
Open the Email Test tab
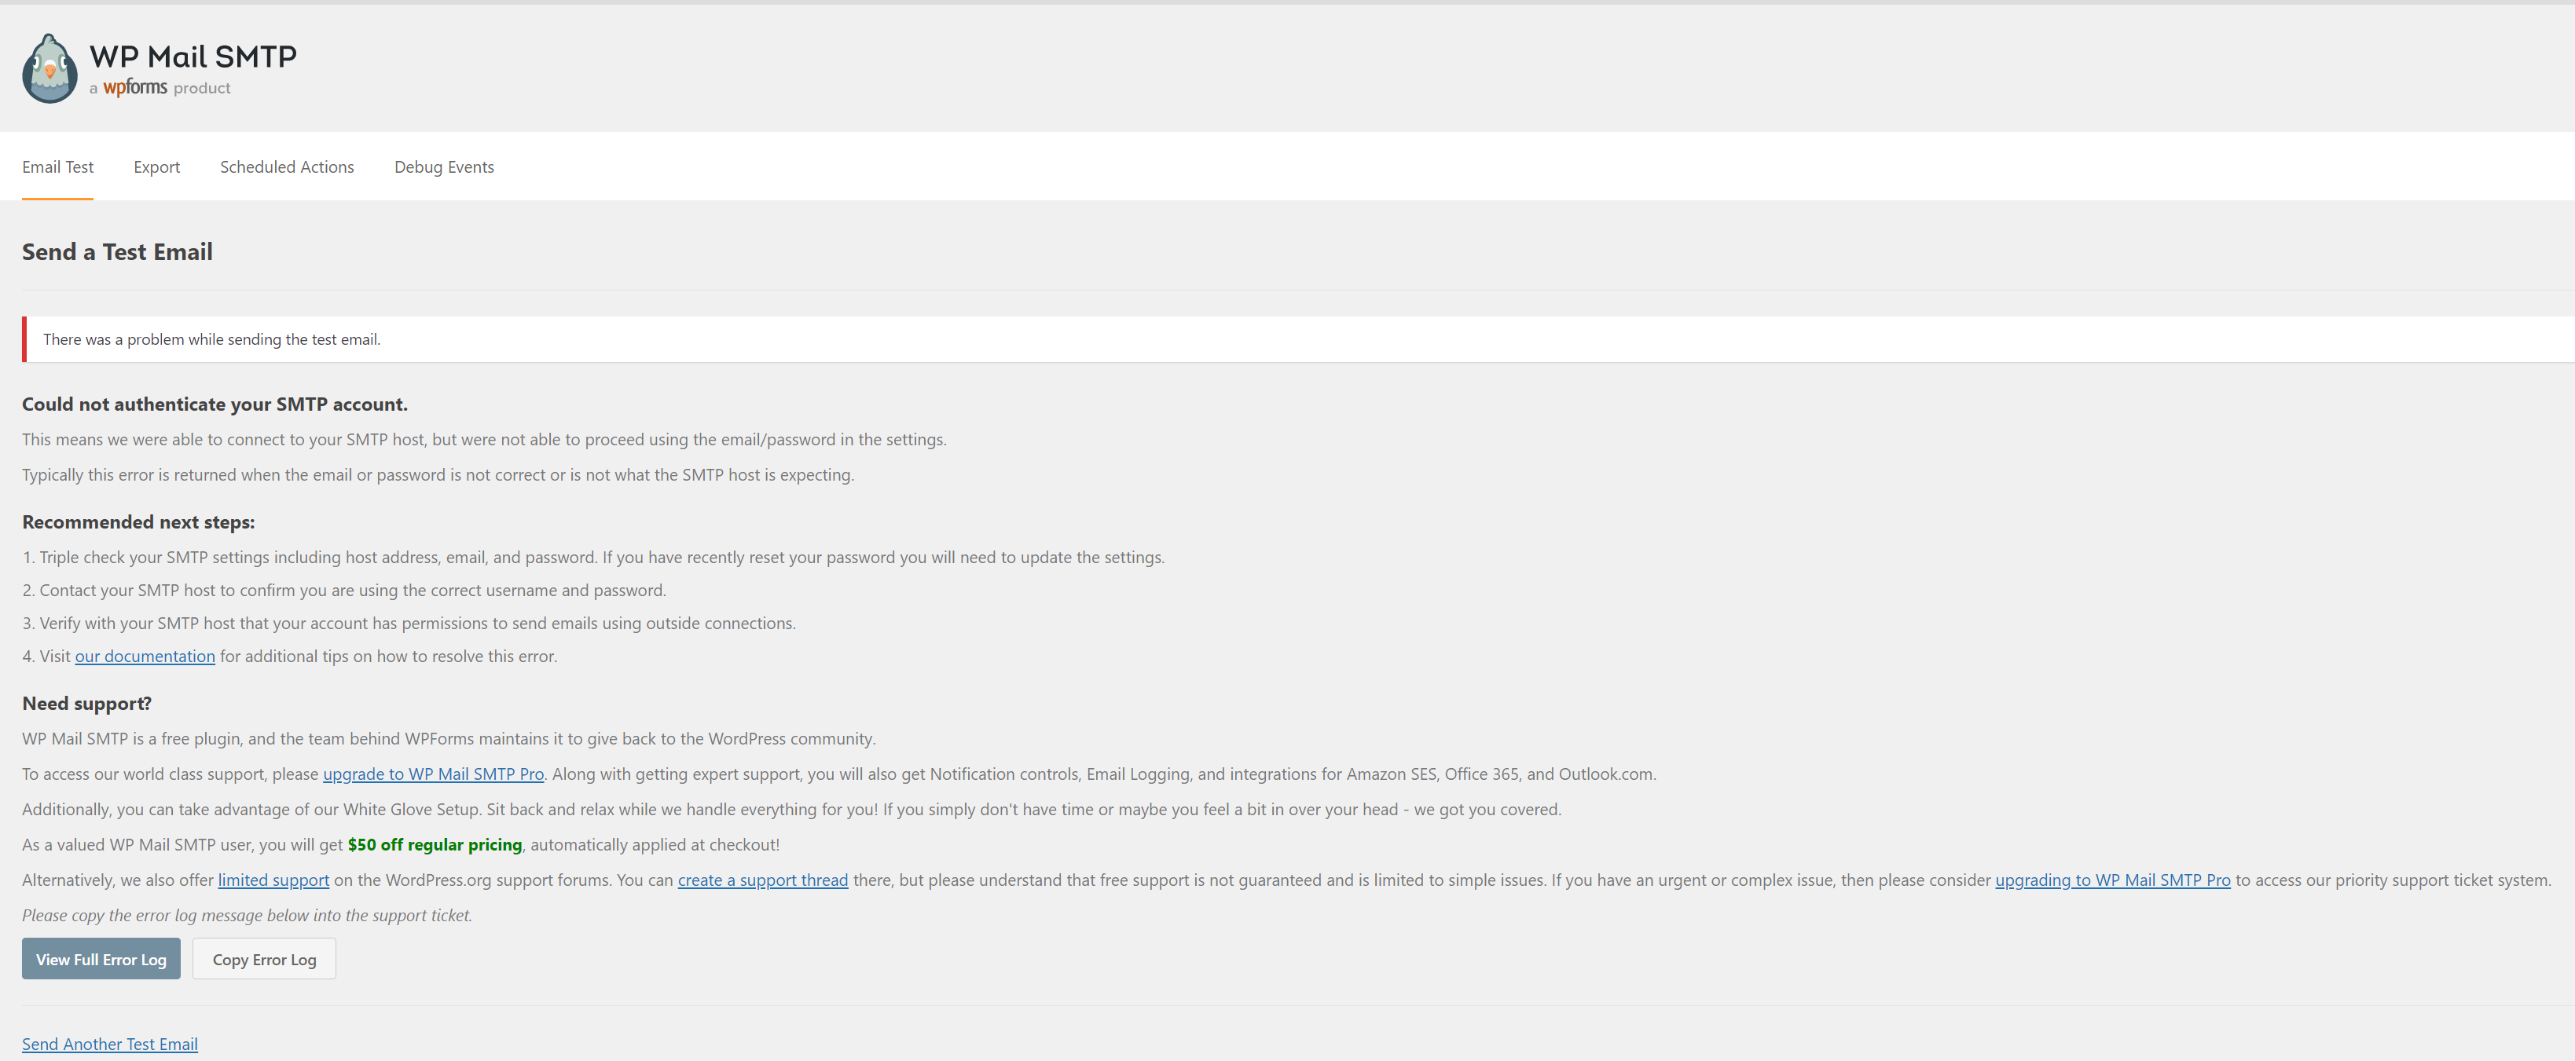coord(58,166)
